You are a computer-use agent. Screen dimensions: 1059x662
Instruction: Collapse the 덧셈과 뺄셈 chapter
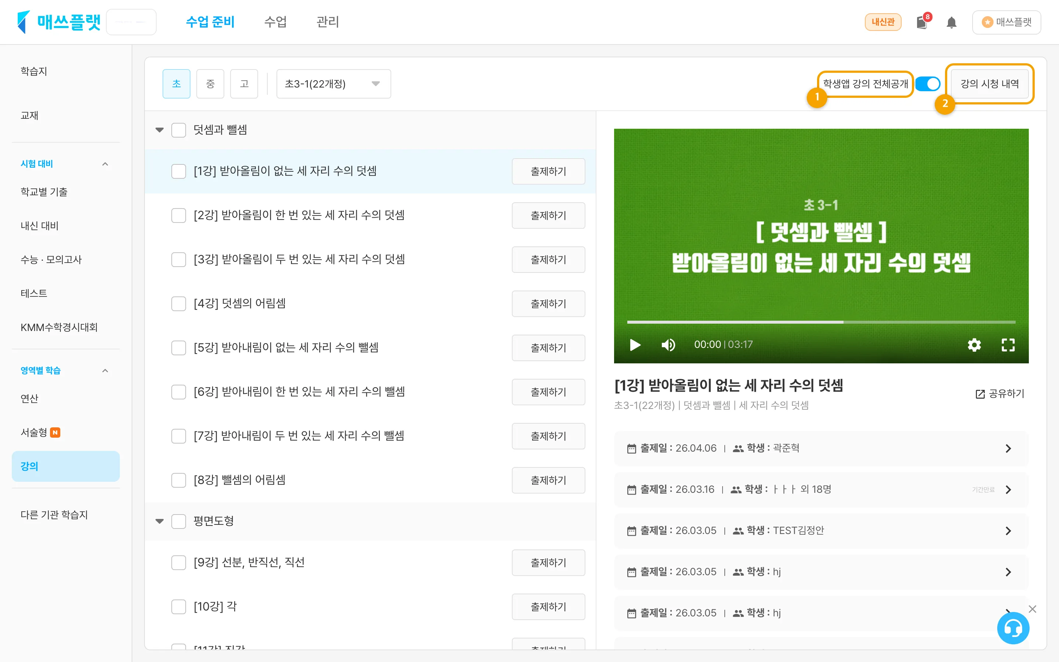click(159, 130)
